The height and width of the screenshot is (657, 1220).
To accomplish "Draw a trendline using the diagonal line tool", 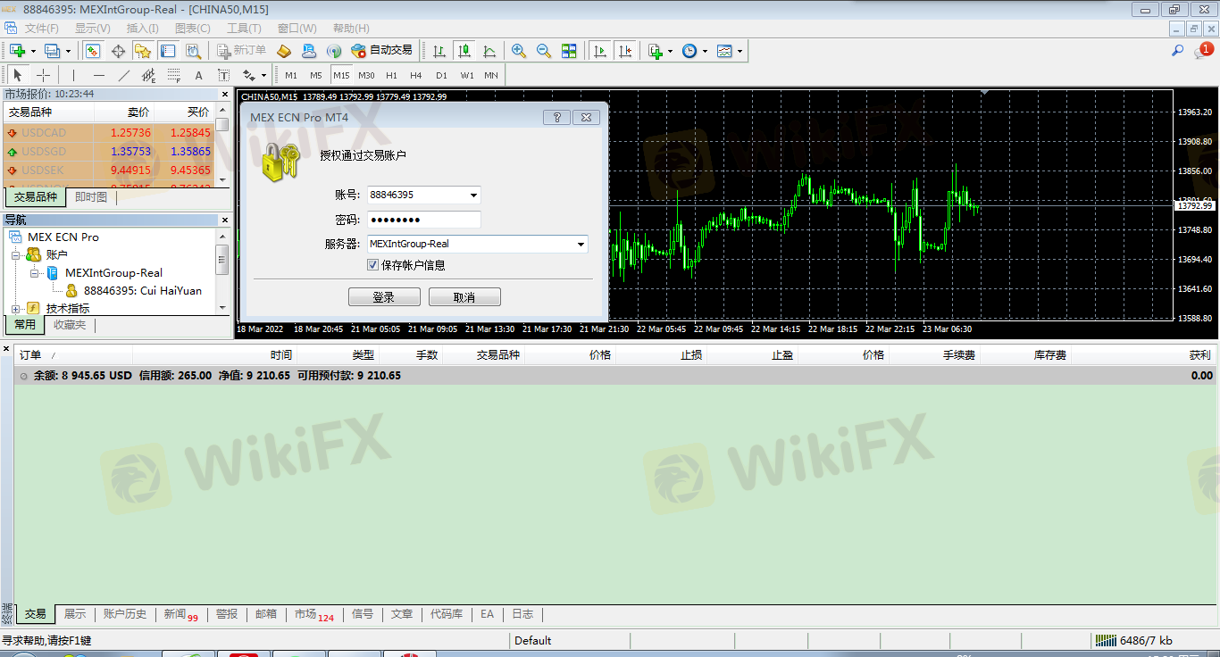I will coord(124,75).
